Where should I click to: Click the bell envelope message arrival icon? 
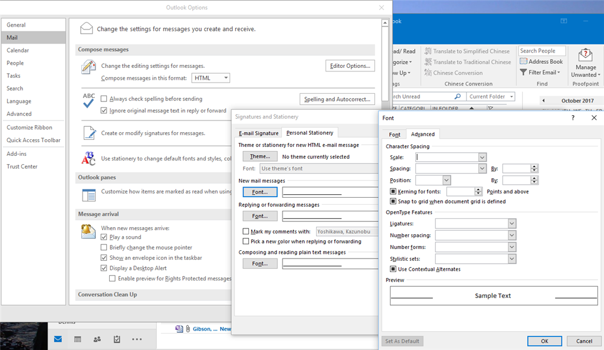[88, 231]
